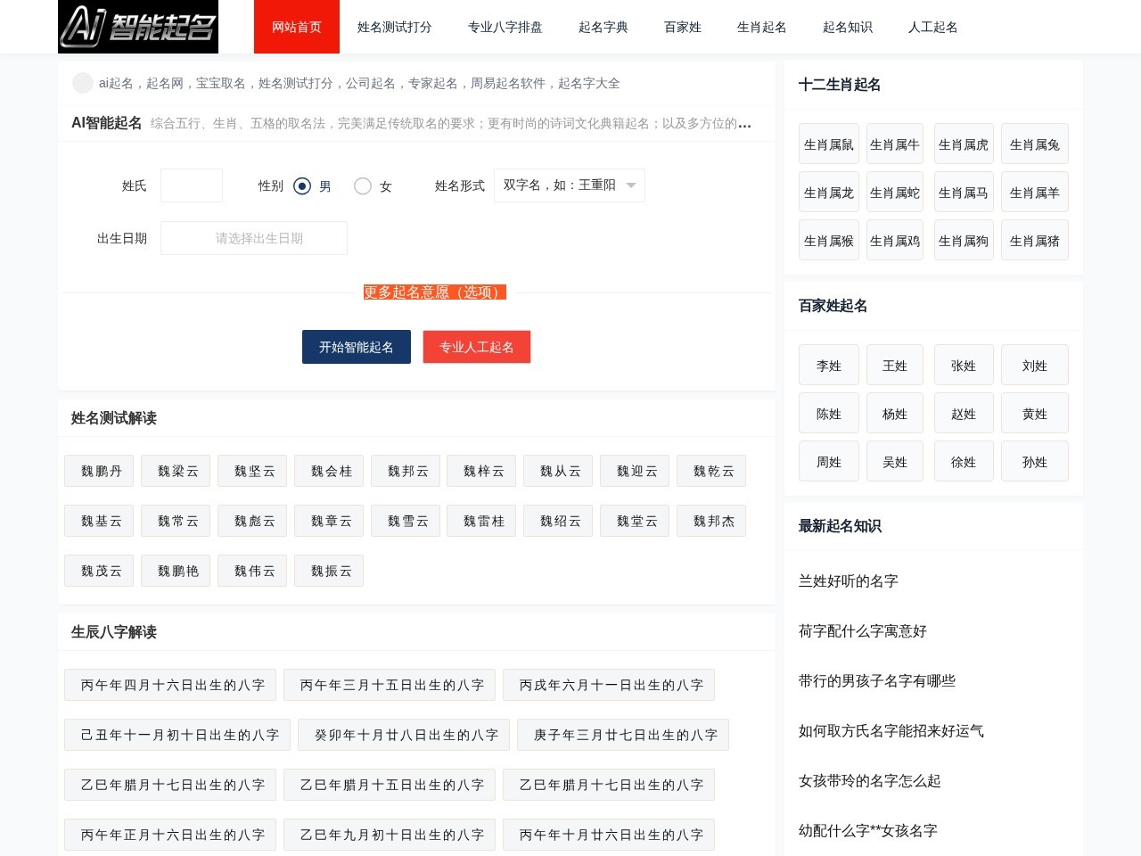This screenshot has height=856, width=1141.
Task: Open the 孙姓 surname button
Action: pos(1035,461)
